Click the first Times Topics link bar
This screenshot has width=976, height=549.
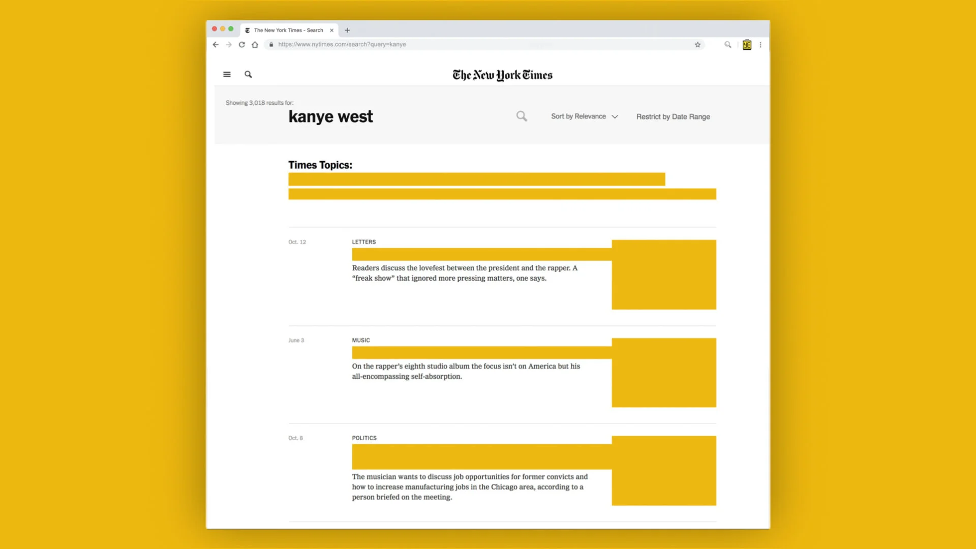477,179
